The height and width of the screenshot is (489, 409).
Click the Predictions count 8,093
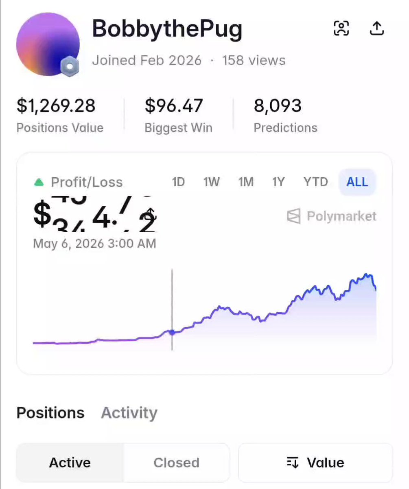[x=278, y=106]
